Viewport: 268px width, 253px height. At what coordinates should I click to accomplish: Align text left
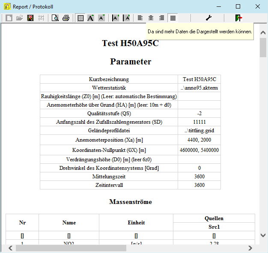click(x=140, y=18)
